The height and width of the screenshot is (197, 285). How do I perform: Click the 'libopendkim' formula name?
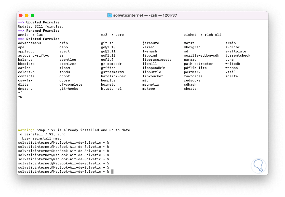click(154, 68)
